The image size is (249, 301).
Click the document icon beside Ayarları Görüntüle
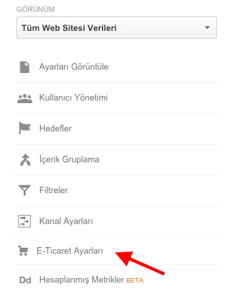25,67
